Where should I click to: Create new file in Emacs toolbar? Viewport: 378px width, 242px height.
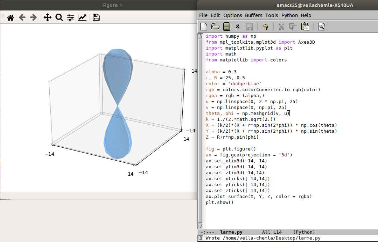tap(204, 27)
